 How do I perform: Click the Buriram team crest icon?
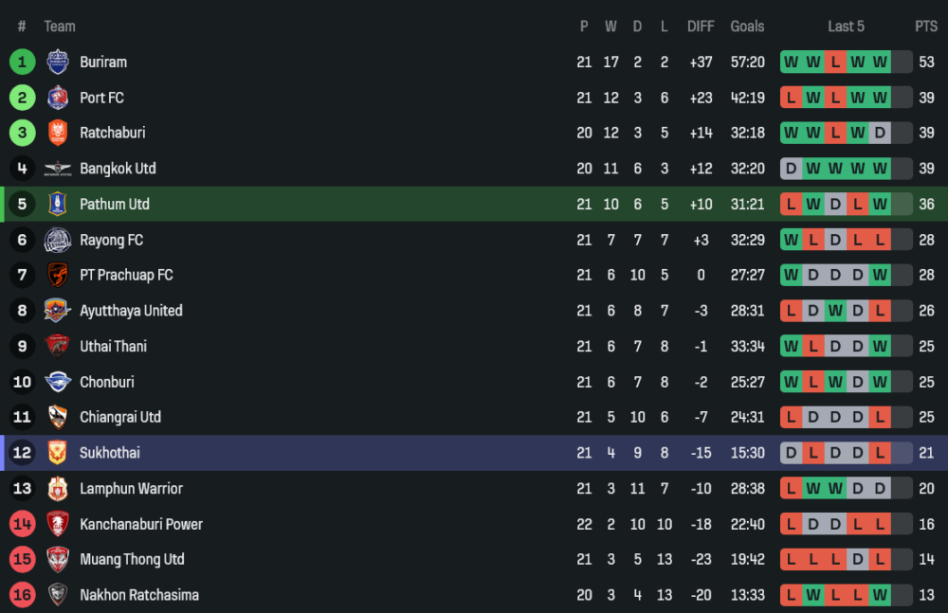58,63
